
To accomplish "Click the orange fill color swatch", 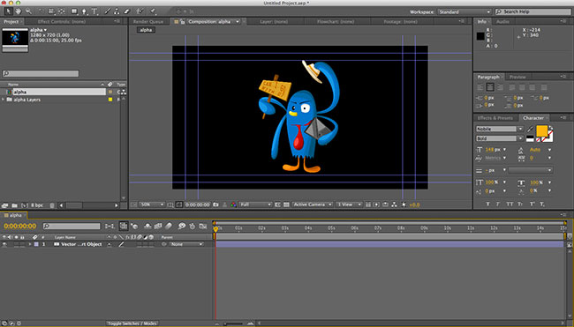I will (542, 130).
